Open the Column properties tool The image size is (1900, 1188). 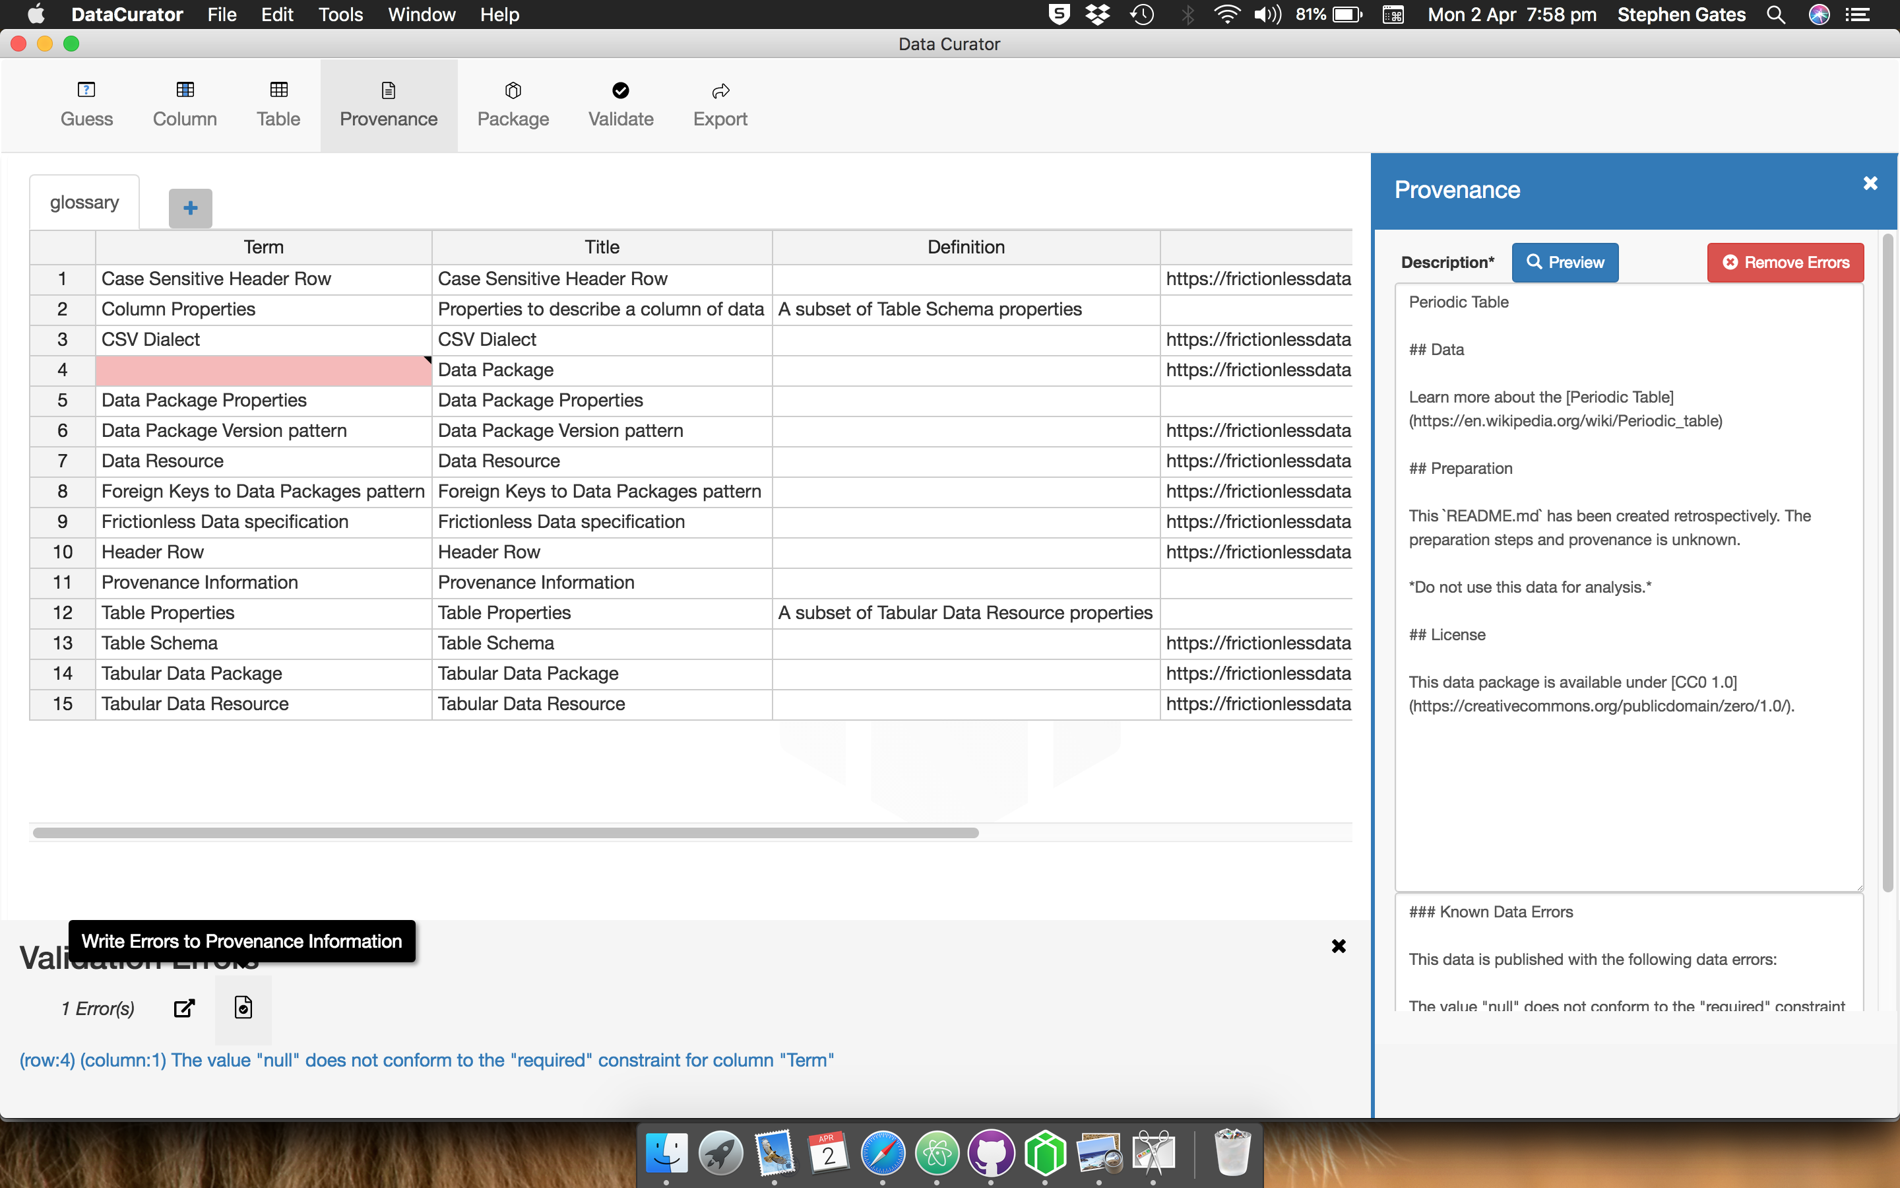[x=185, y=104]
